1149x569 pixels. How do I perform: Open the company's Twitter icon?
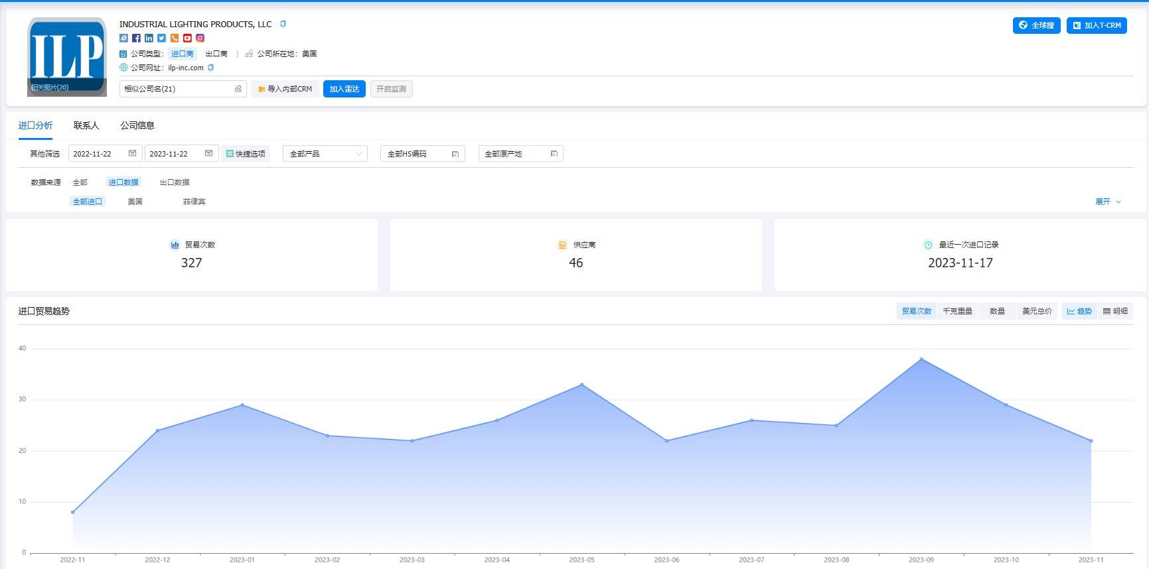tap(161, 38)
